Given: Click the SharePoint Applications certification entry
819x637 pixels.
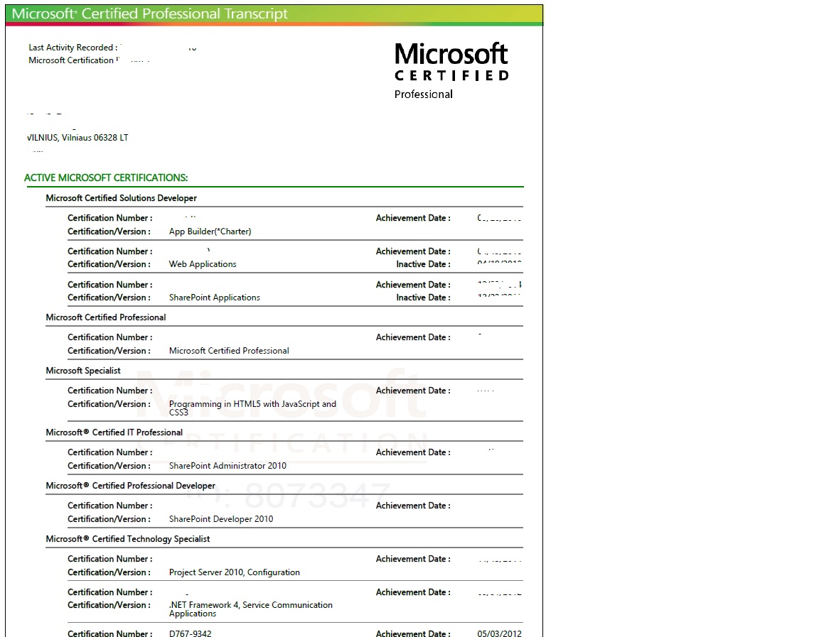Looking at the screenshot, I should click(214, 298).
